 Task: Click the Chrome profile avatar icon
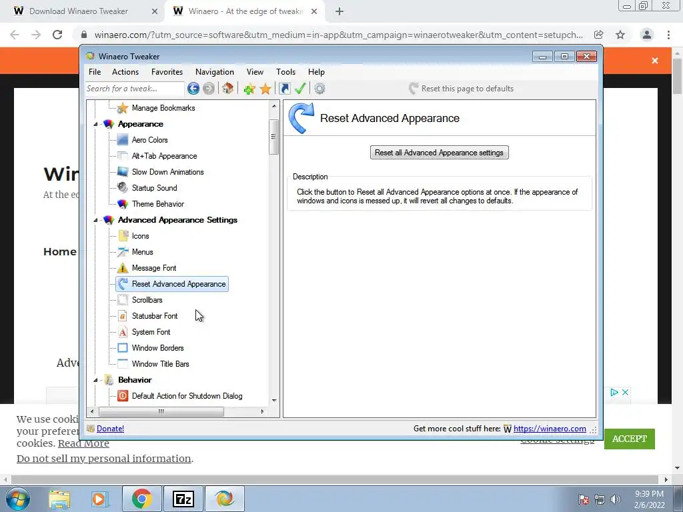coord(647,35)
